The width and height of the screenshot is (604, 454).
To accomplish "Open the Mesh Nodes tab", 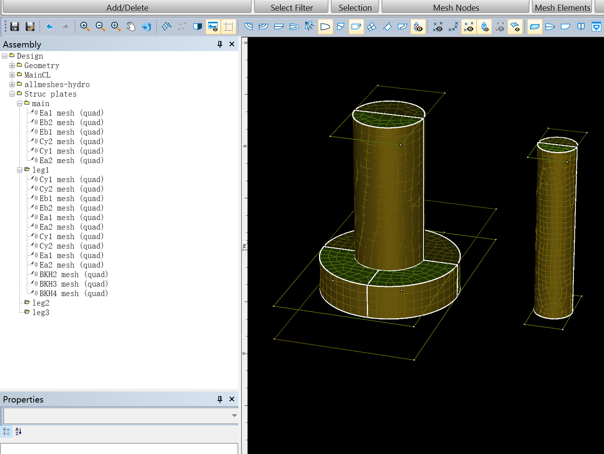I will [456, 8].
